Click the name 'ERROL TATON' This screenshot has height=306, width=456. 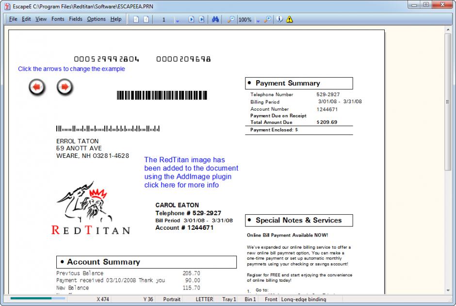(x=77, y=141)
